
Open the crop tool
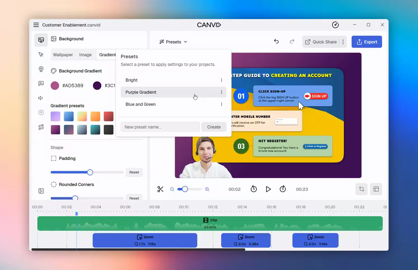click(x=361, y=189)
